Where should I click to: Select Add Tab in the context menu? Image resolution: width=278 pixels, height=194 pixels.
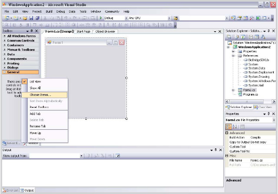coord(35,114)
